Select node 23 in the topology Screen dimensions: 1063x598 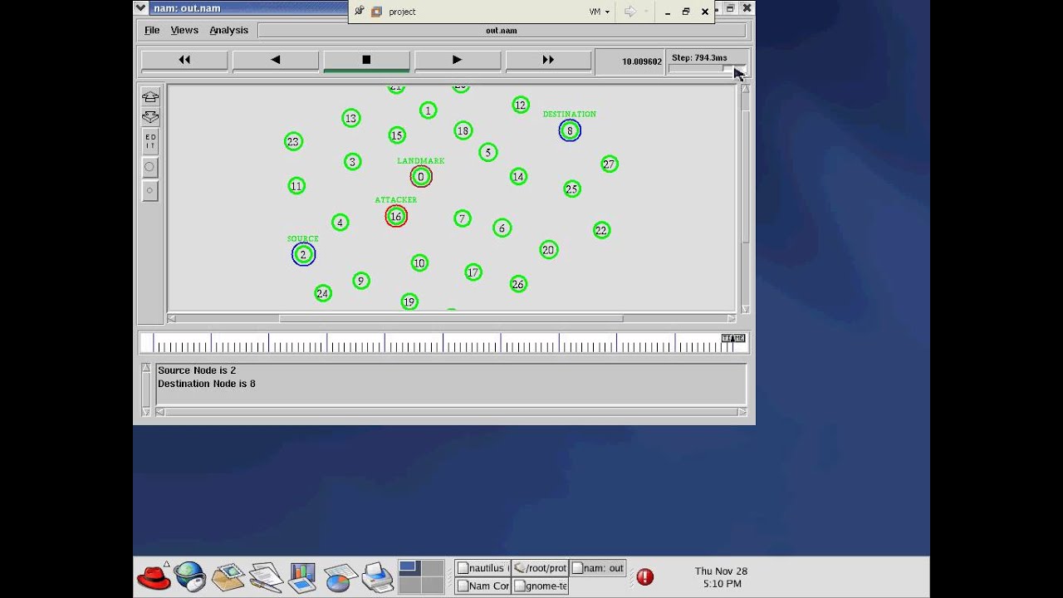pyautogui.click(x=292, y=141)
